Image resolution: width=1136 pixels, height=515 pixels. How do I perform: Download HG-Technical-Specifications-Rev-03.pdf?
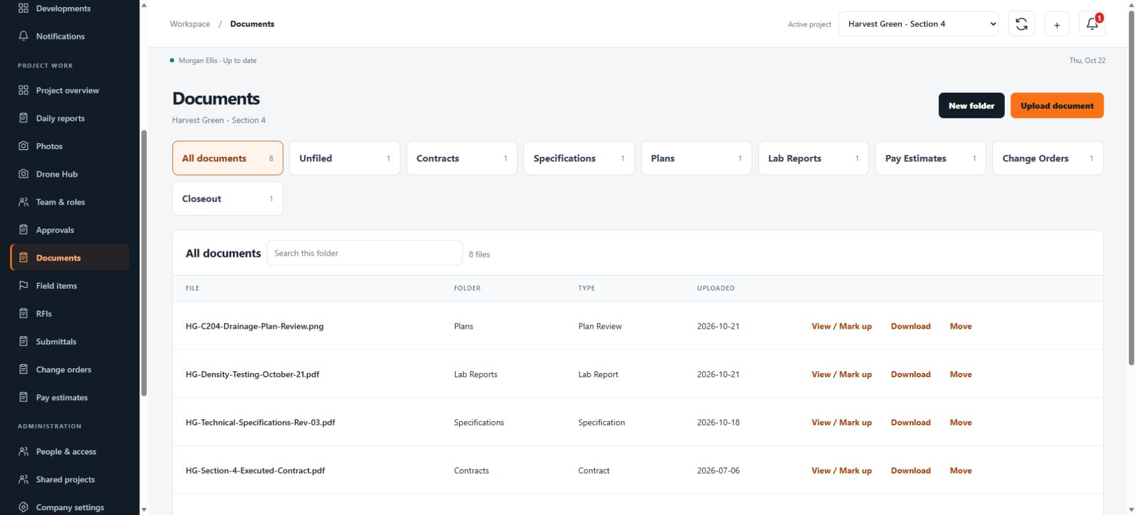pyautogui.click(x=910, y=422)
